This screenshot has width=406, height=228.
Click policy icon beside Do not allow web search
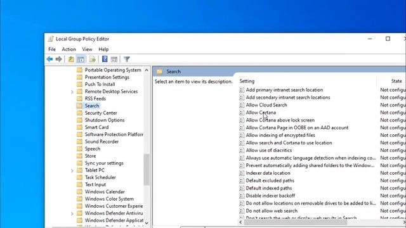pyautogui.click(x=242, y=211)
